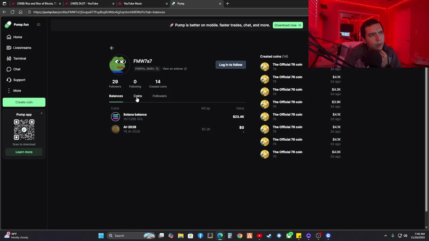Click the Value column header

240,108
